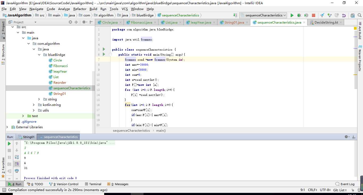Click the green Run button in the main toolbar
Image resolution: width=363 pixels, height=195 pixels.
[x=292, y=15]
